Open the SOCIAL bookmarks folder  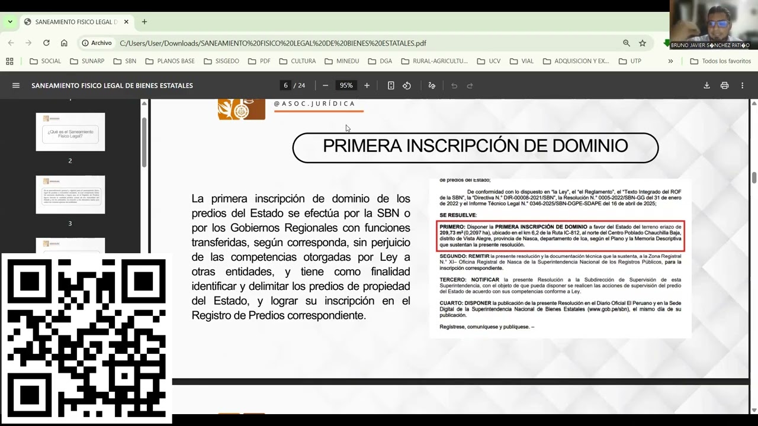point(46,61)
